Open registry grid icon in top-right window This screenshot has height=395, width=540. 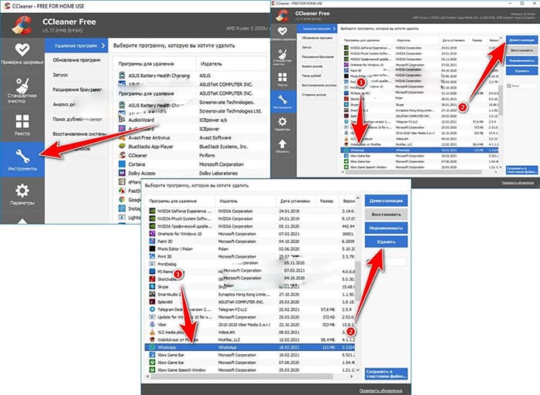[282, 77]
